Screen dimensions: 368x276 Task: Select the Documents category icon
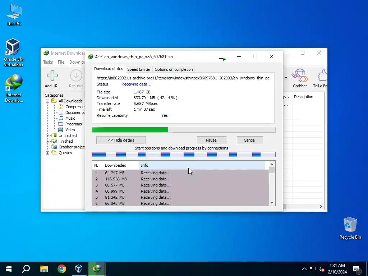pyautogui.click(x=61, y=112)
